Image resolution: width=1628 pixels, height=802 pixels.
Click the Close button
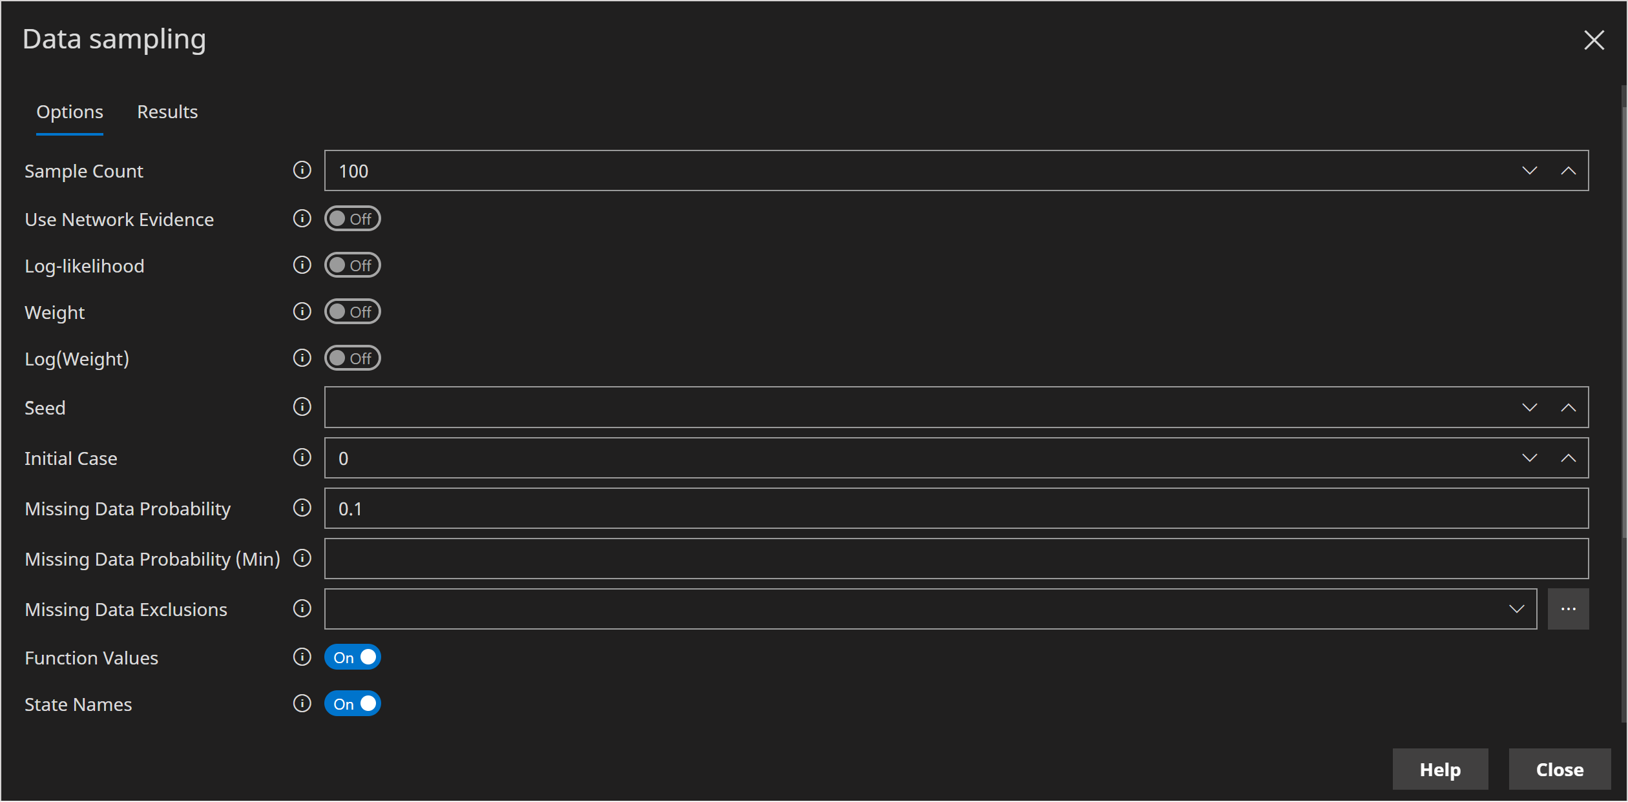pos(1560,768)
